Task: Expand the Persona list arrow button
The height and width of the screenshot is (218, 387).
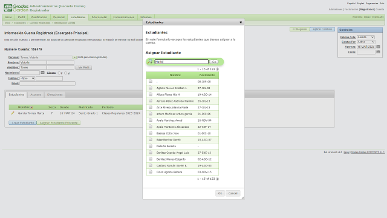Action: coord(74,58)
